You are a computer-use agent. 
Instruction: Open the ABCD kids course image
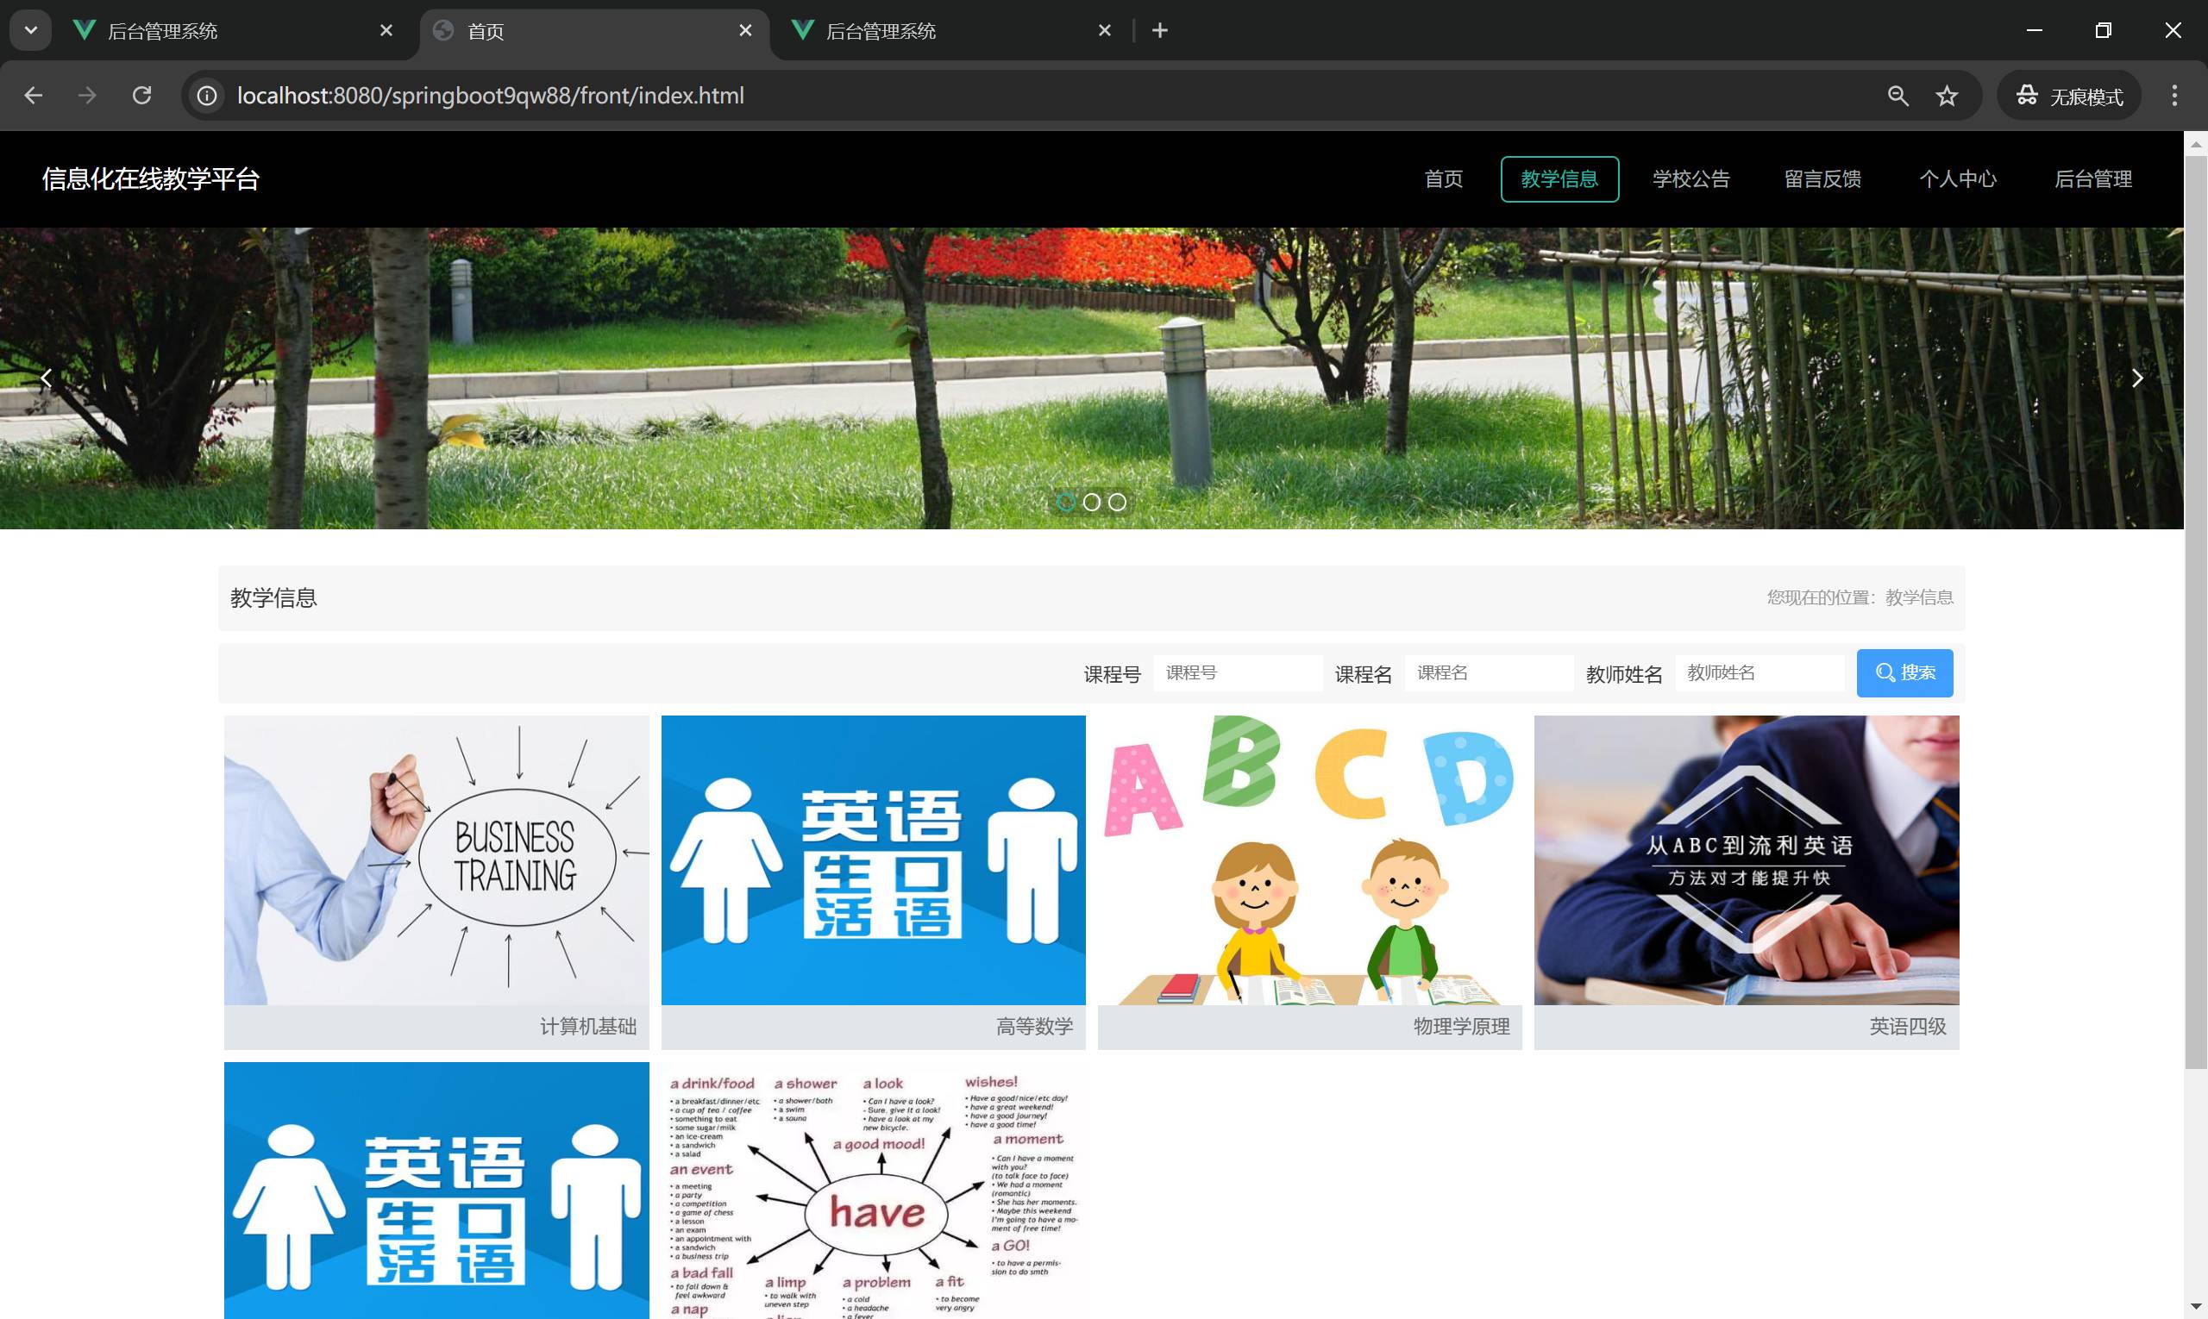(x=1310, y=860)
